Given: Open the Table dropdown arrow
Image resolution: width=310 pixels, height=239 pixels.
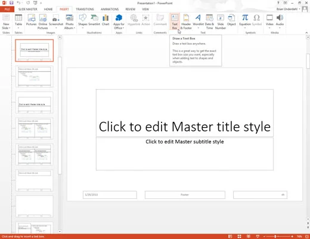Looking at the screenshot, I should pos(18,28).
